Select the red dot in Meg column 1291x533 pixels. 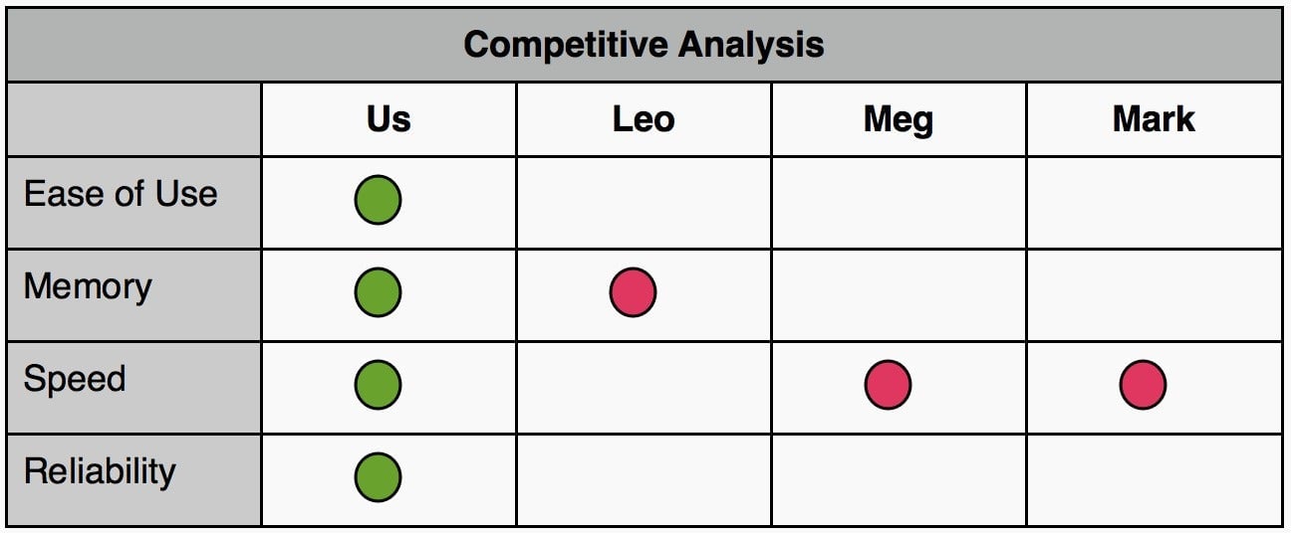888,385
